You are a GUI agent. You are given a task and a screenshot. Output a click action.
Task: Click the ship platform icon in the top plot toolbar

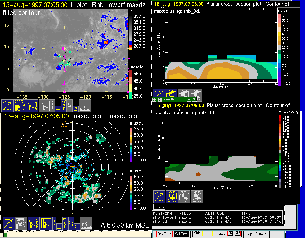click(85, 106)
